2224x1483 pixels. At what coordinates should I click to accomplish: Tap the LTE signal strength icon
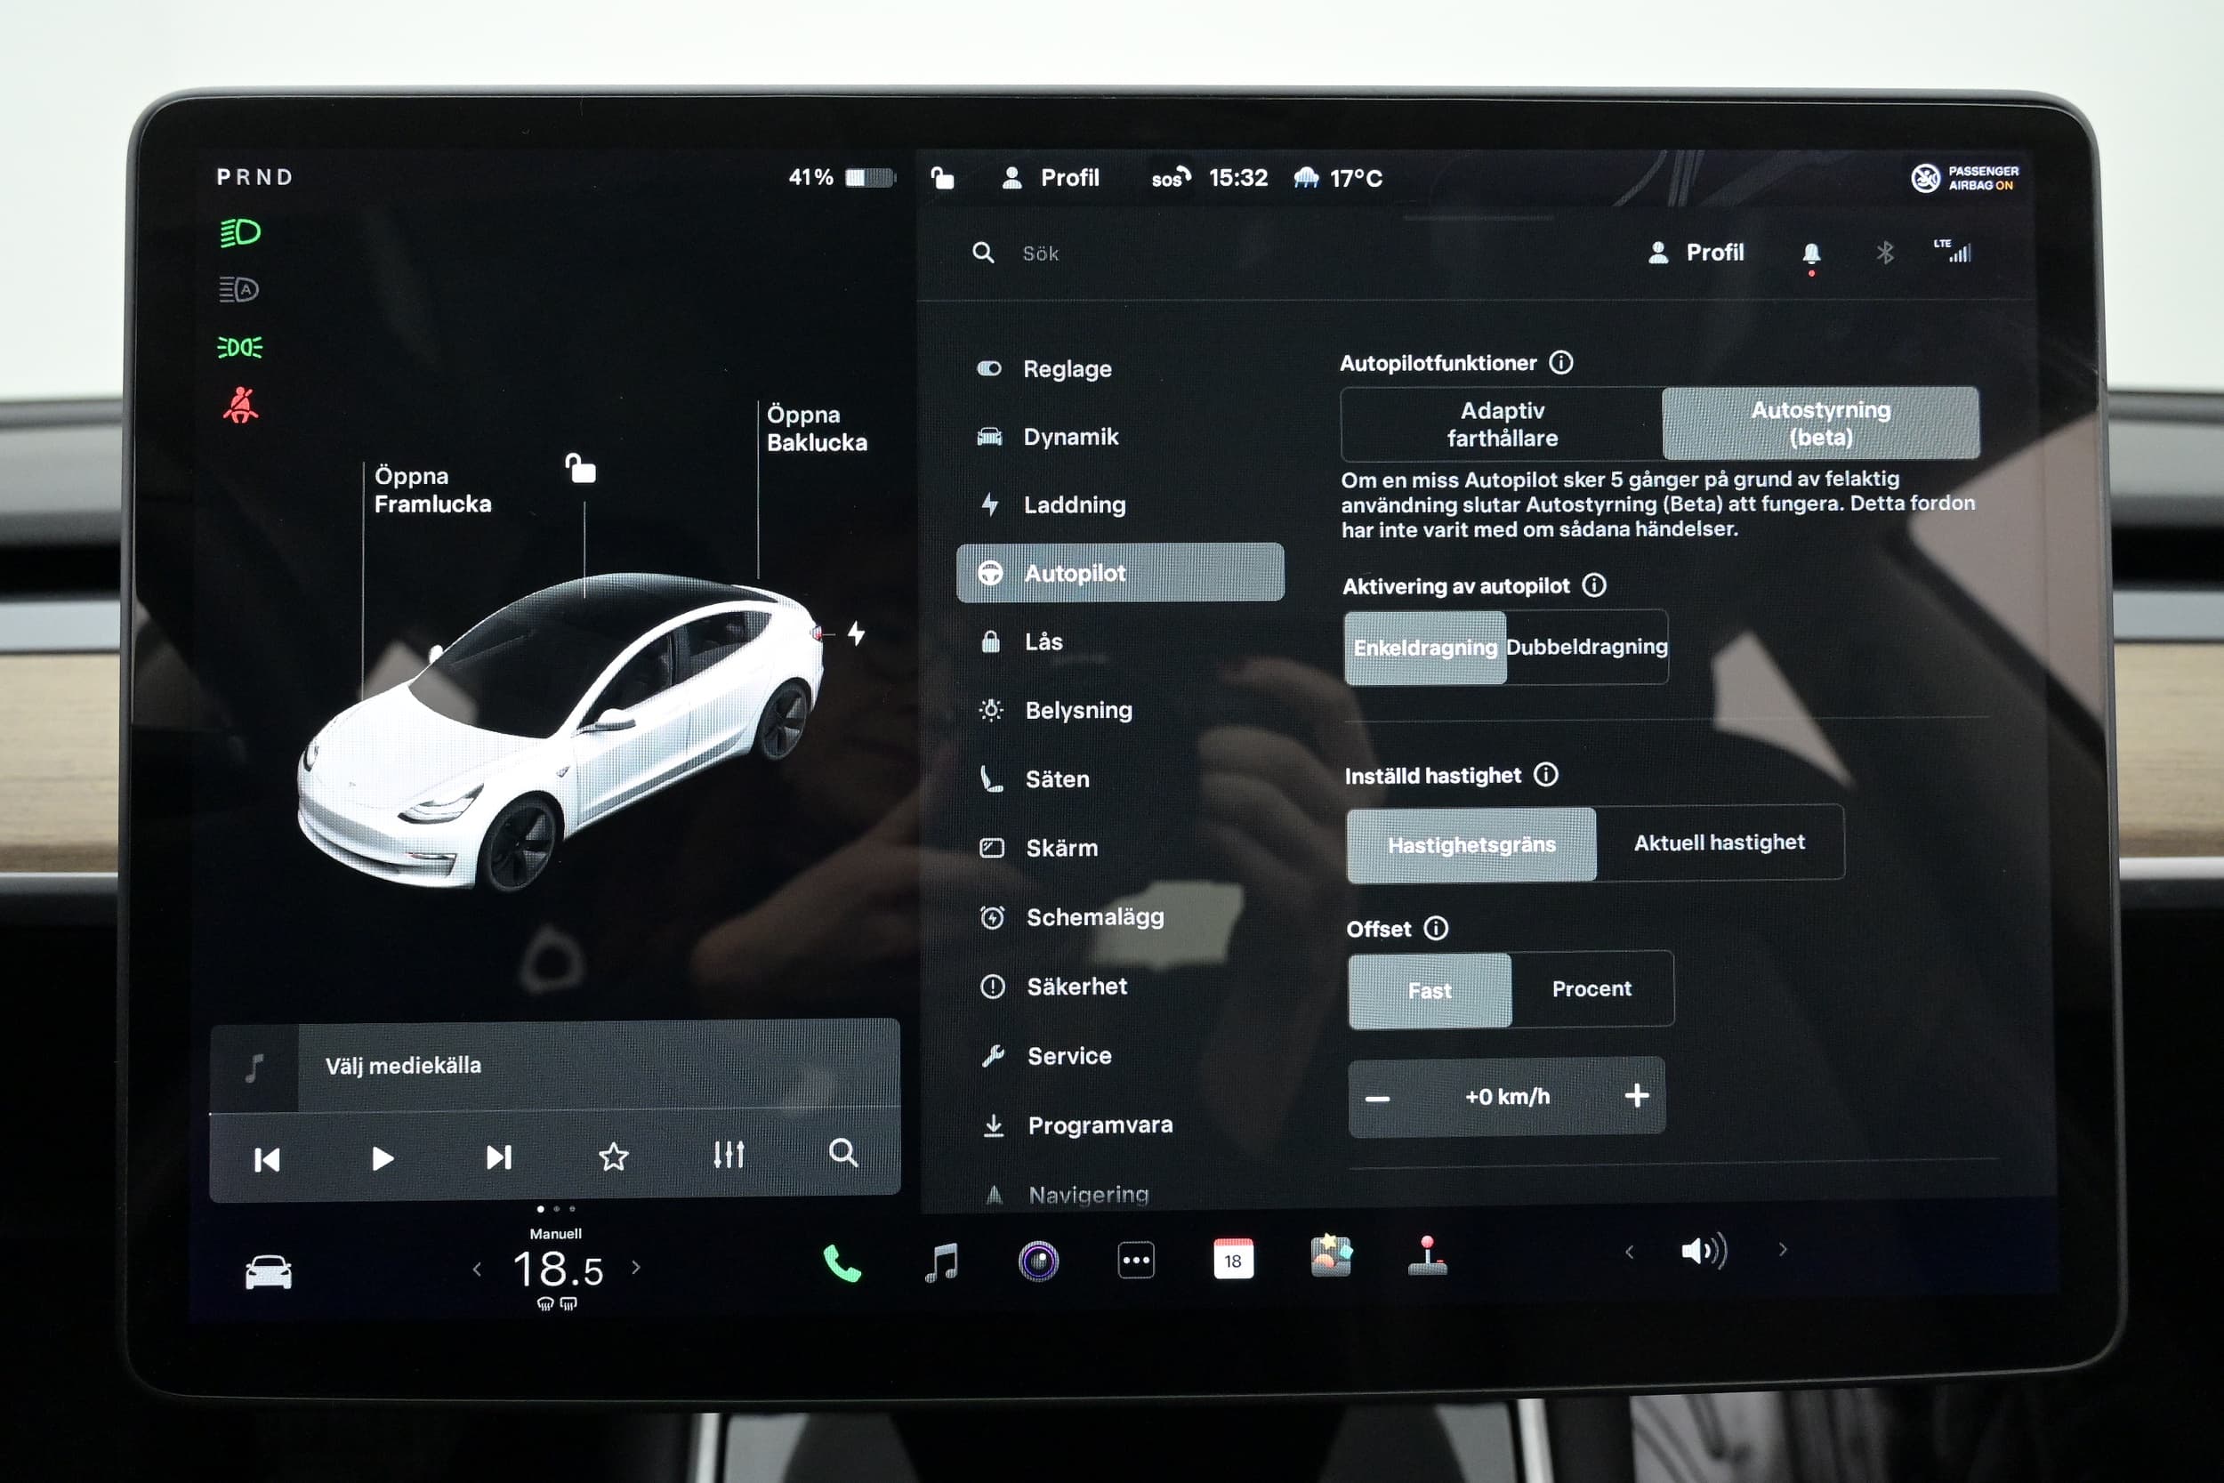pyautogui.click(x=1954, y=251)
